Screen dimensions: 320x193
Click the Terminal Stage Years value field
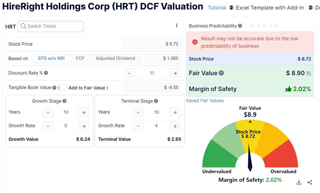click(156, 112)
